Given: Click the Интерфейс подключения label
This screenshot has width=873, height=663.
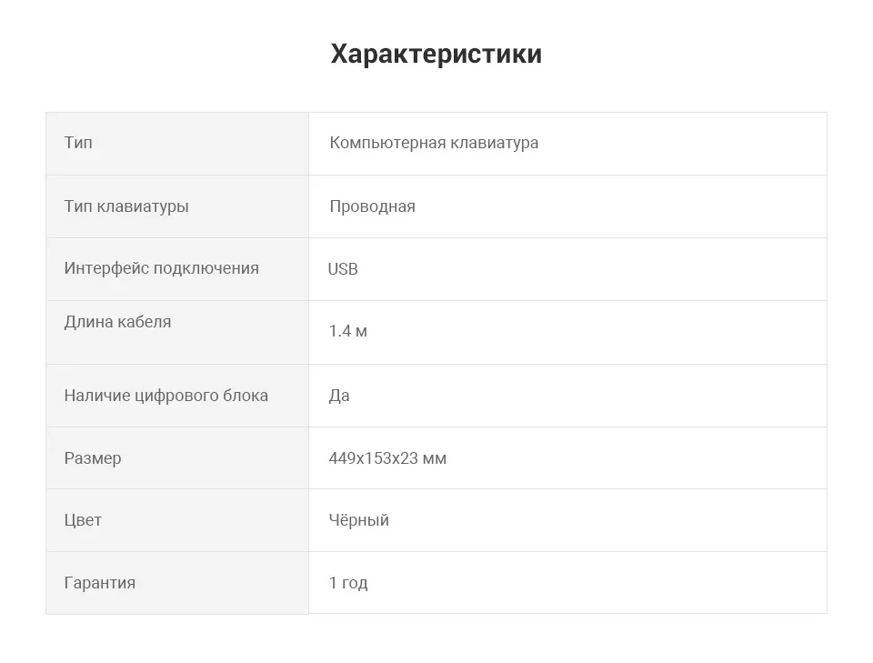Looking at the screenshot, I should [161, 268].
